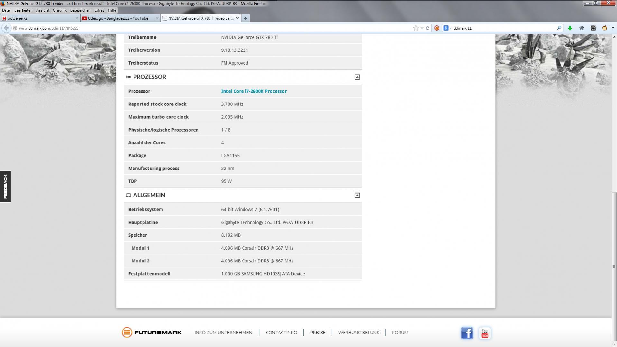Viewport: 617px width, 347px height.
Task: Open the Chronik menu
Action: point(60,10)
